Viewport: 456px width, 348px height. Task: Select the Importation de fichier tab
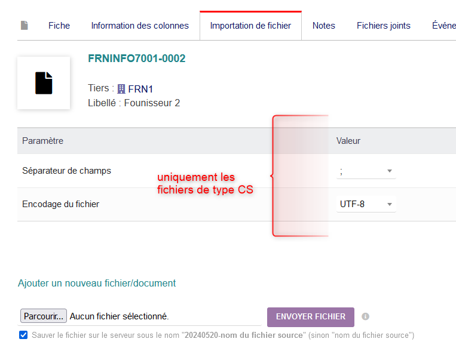[250, 26]
